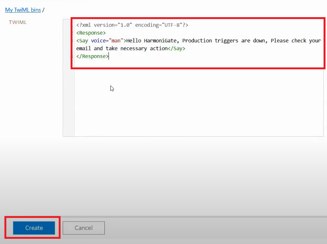
Task: Click the Cancel button
Action: [84, 228]
